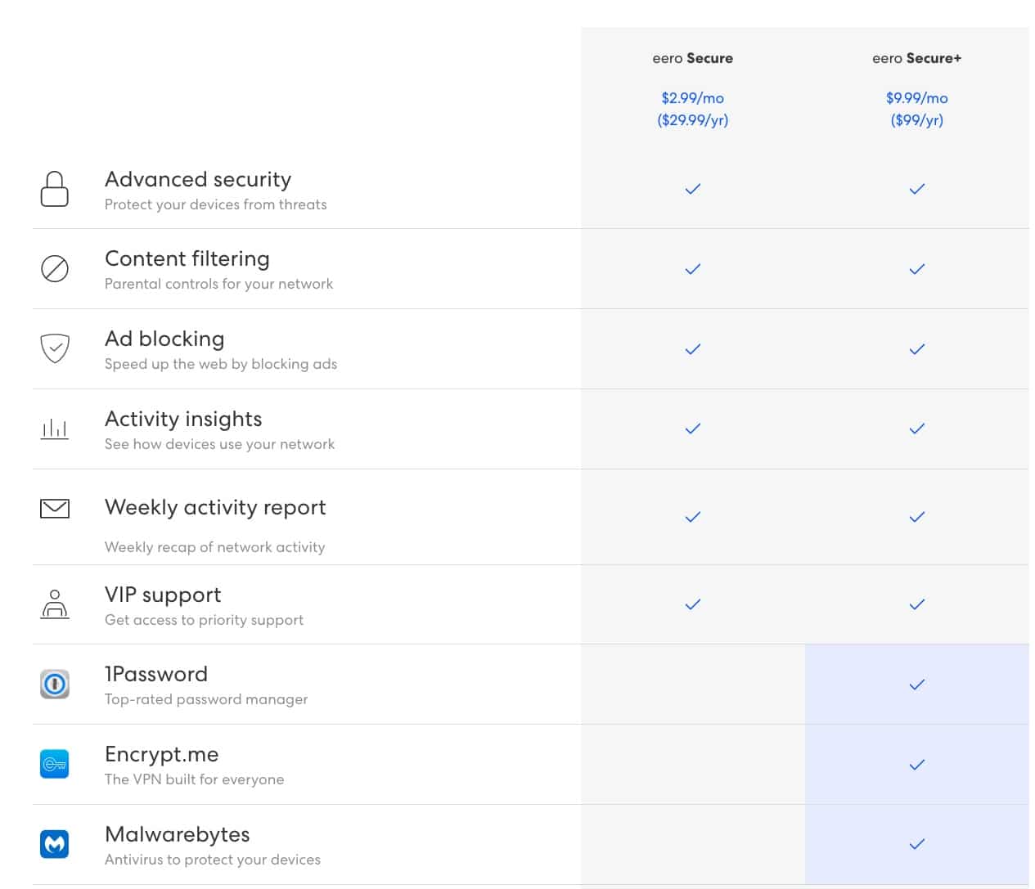Viewport: 1035px width, 889px height.
Task: Select eero Secure+ checkmark for Activity insights
Action: tap(917, 429)
